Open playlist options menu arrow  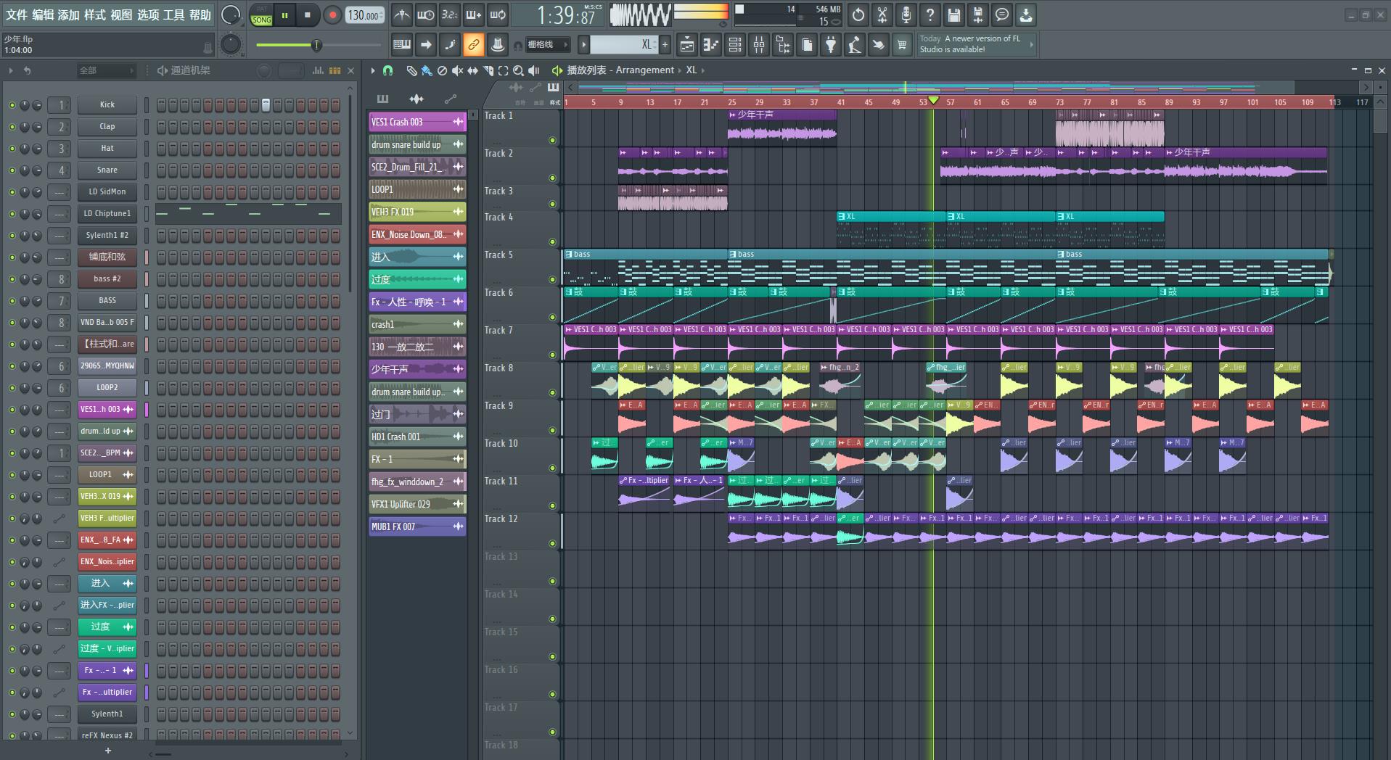pyautogui.click(x=373, y=70)
